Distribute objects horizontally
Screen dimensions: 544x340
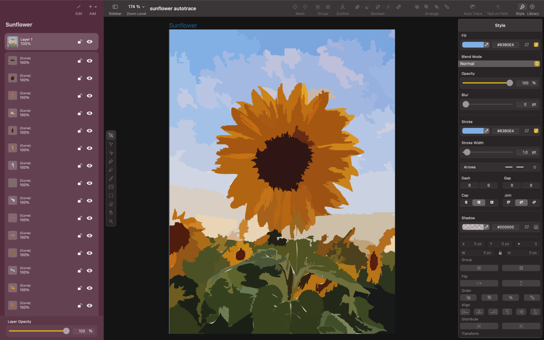pyautogui.click(x=479, y=326)
